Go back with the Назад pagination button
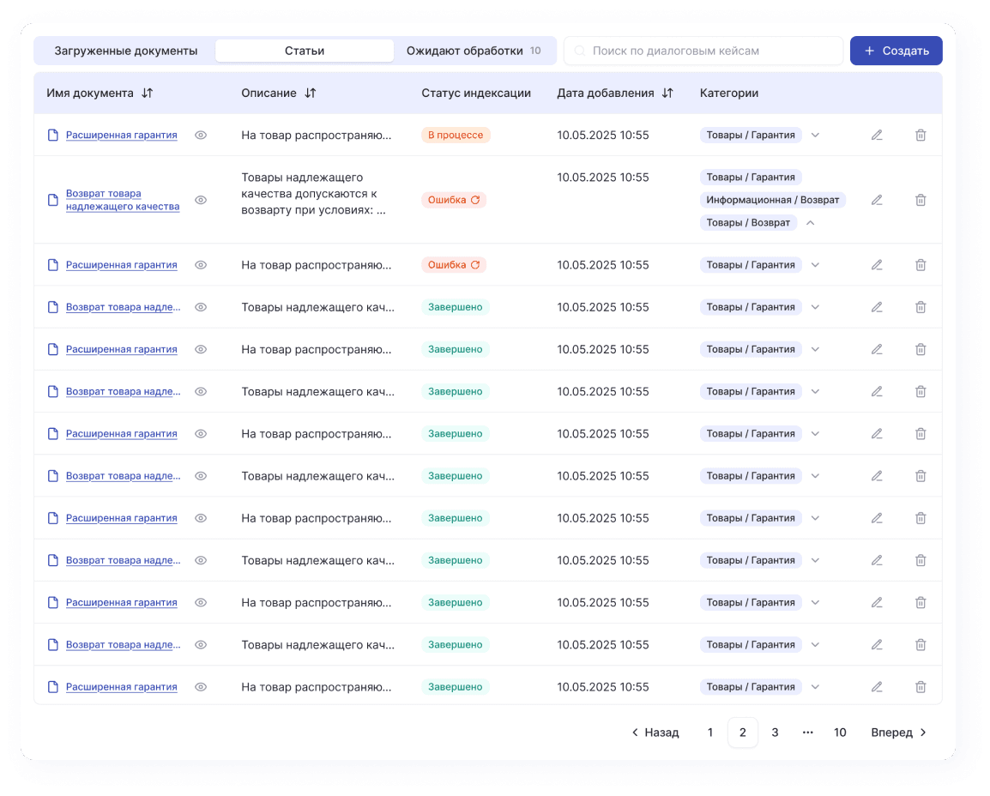Image resolution: width=990 pixels, height=796 pixels. (x=655, y=733)
